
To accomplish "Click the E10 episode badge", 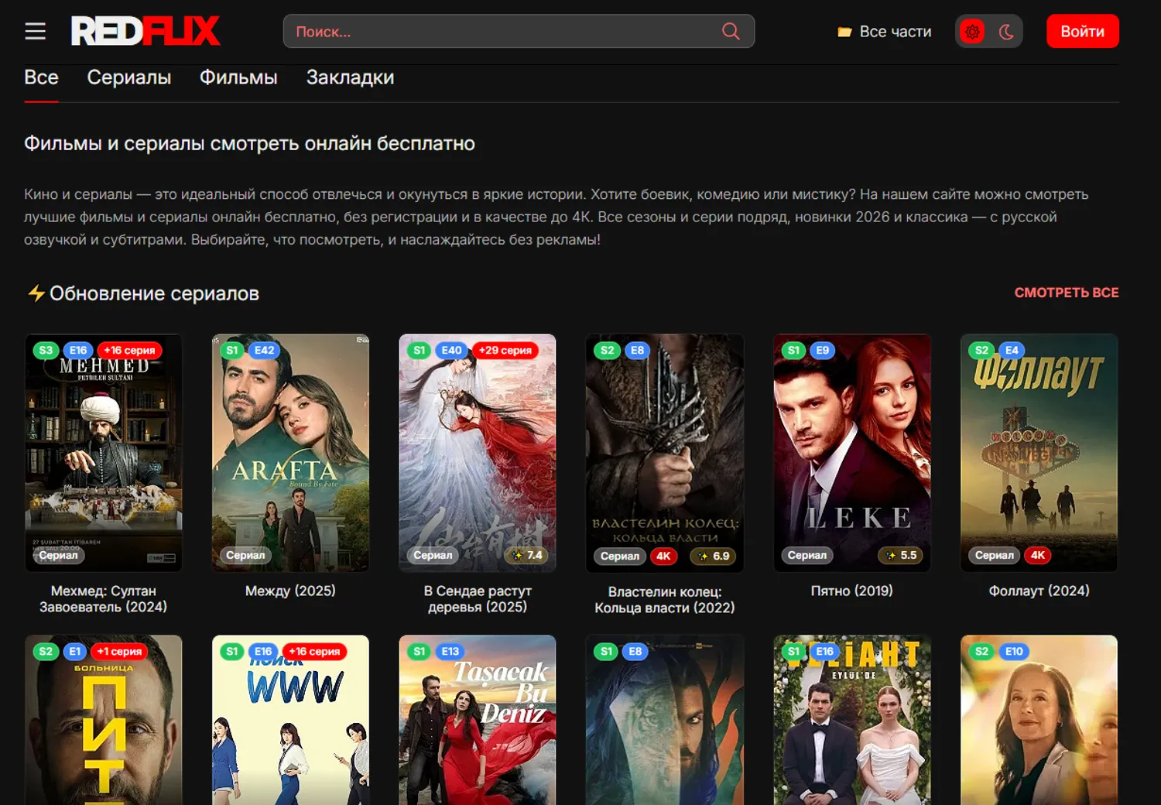I will [1014, 652].
